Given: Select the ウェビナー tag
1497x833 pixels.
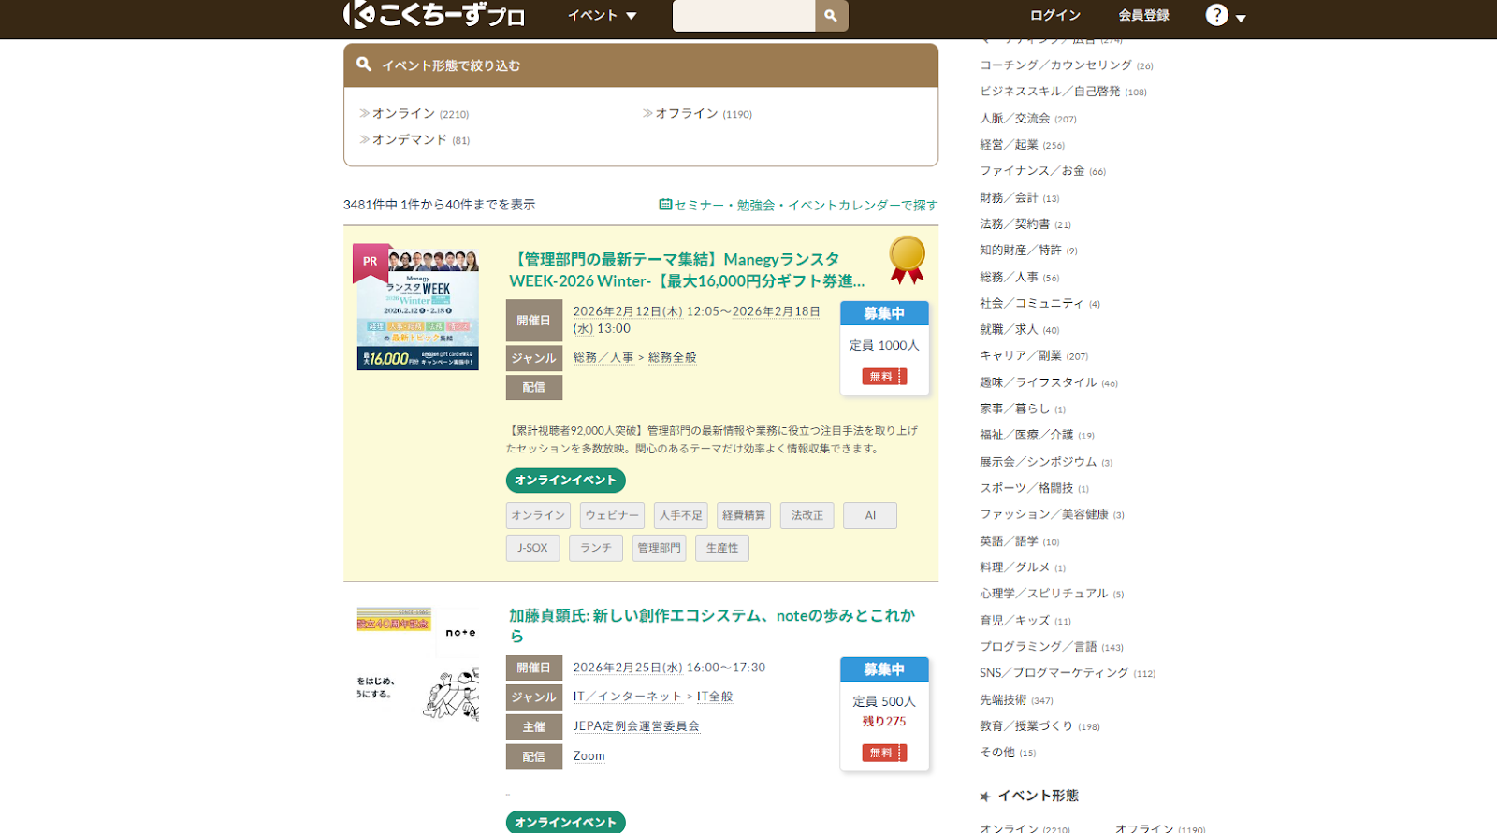Looking at the screenshot, I should [x=612, y=516].
